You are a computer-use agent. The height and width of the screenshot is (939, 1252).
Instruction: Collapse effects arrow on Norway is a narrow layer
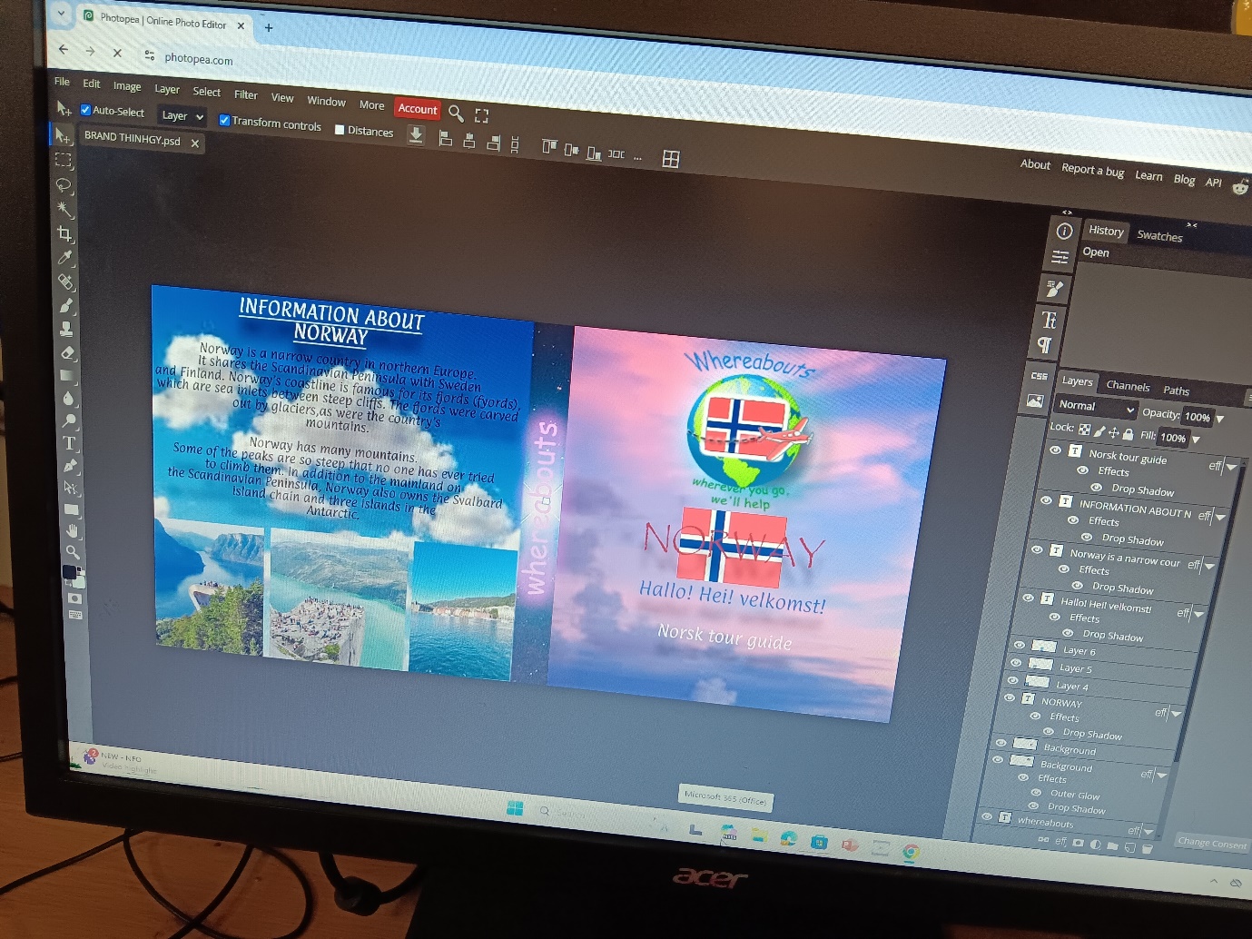(1210, 566)
